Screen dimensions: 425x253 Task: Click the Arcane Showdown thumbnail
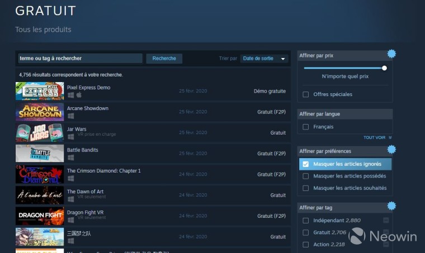(x=40, y=112)
